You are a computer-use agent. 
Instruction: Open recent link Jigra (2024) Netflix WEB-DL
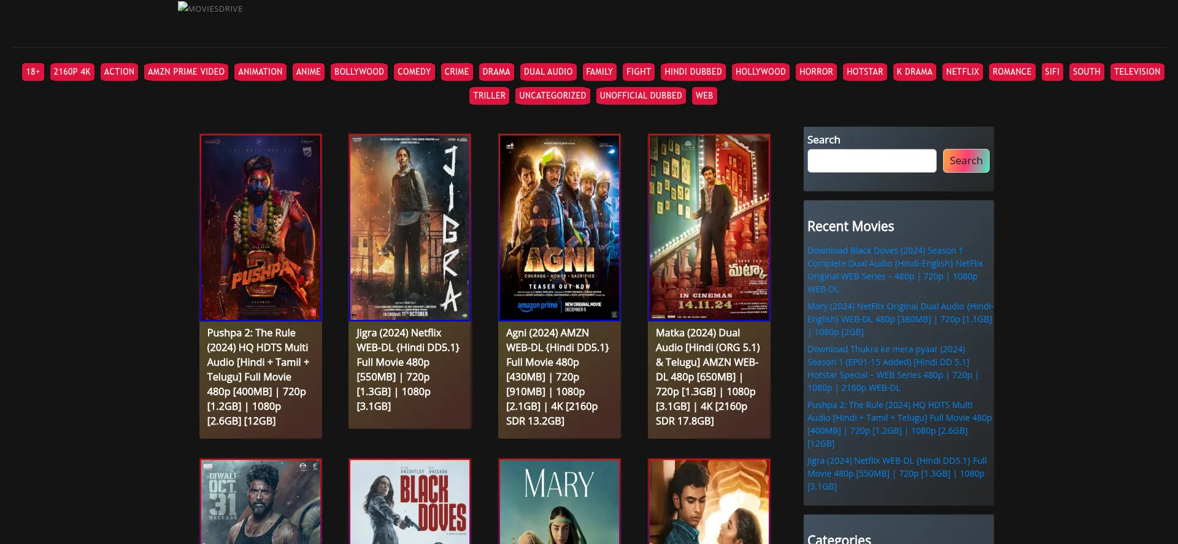(897, 474)
